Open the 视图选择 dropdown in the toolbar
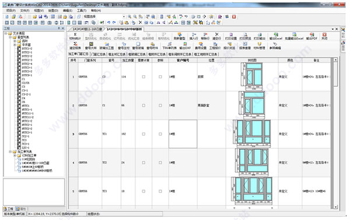The height and width of the screenshot is (220, 350). [124, 17]
